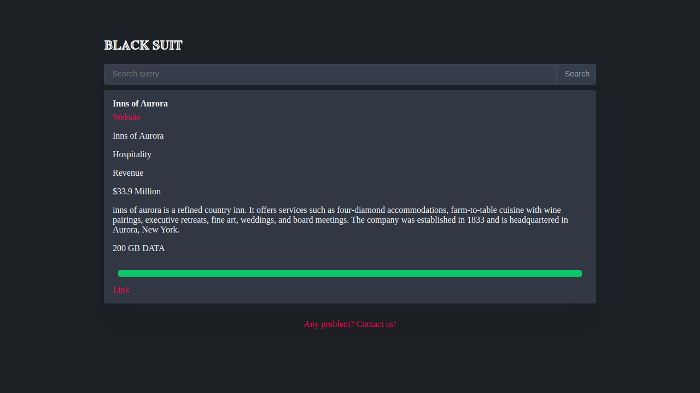The width and height of the screenshot is (700, 393).
Task: Open the Link hyperlink below the progress bar
Action: coord(121,290)
